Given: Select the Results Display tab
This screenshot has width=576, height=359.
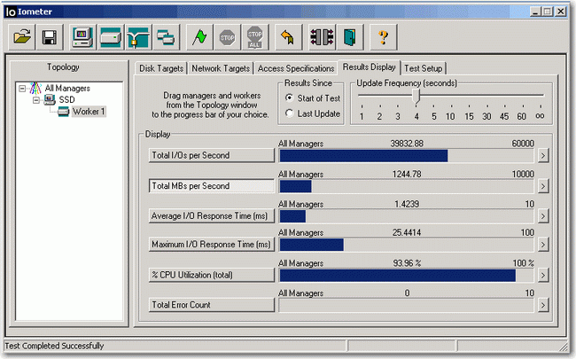Looking at the screenshot, I should click(370, 66).
